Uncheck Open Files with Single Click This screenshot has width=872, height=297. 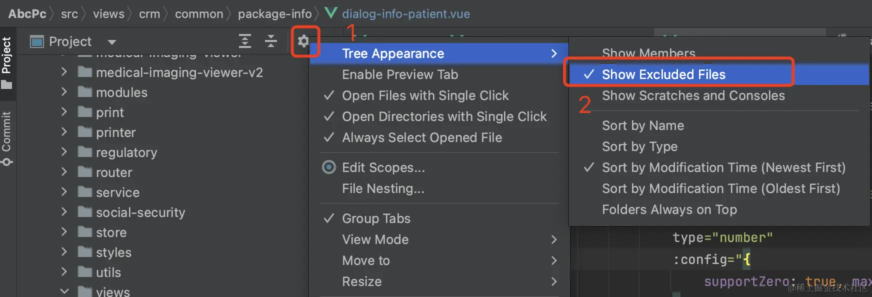click(x=425, y=95)
